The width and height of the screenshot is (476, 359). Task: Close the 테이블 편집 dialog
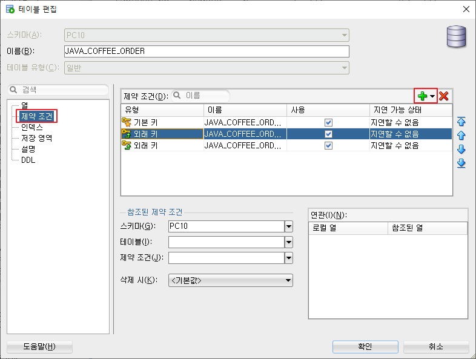466,10
